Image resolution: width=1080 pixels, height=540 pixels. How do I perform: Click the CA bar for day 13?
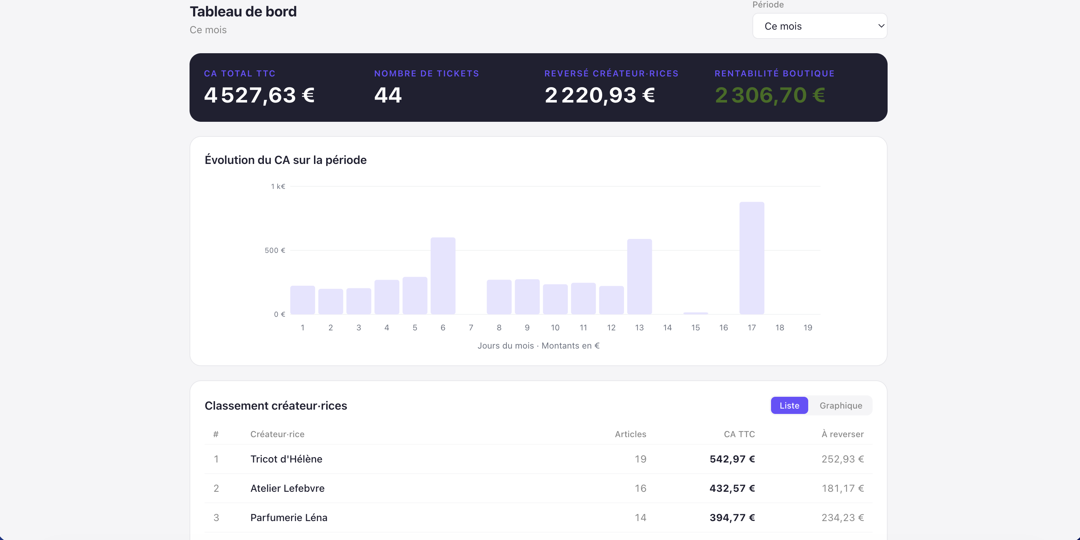coord(639,276)
